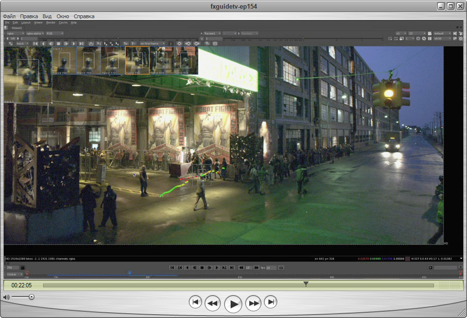This screenshot has width=467, height=318.
Task: Rewind the QuickTime movie
Action: point(212,303)
